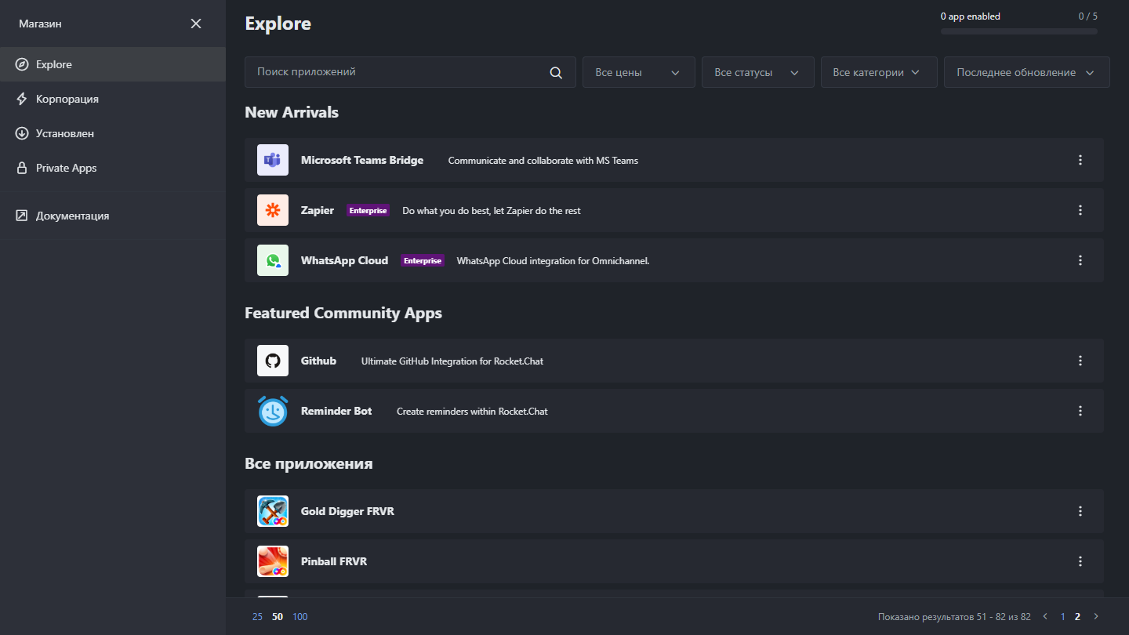Viewport: 1129px width, 635px height.
Task: Close the Магазин sidebar with X
Action: click(196, 24)
